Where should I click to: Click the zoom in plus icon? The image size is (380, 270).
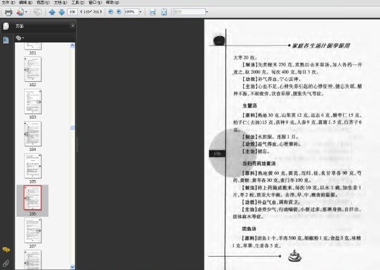click(119, 11)
